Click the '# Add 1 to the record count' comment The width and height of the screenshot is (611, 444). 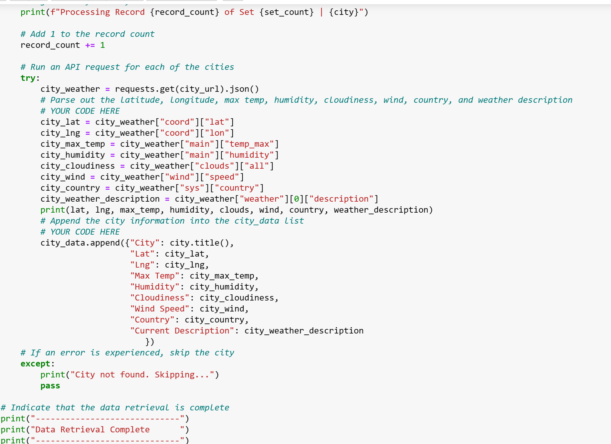[88, 34]
